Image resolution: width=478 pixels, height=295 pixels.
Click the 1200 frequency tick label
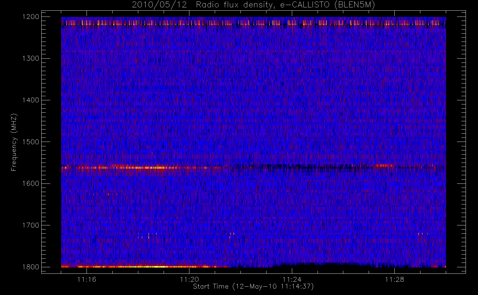(31, 17)
